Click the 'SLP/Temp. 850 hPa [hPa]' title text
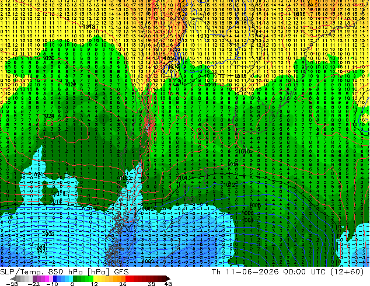370x286 pixels. pyautogui.click(x=55, y=272)
